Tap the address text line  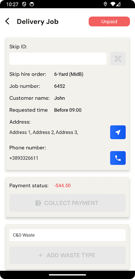(x=44, y=133)
